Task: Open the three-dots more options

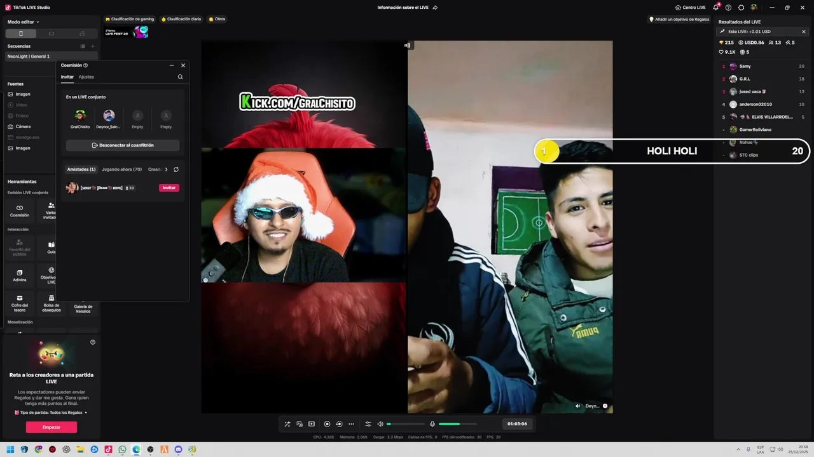Action: pos(351,424)
